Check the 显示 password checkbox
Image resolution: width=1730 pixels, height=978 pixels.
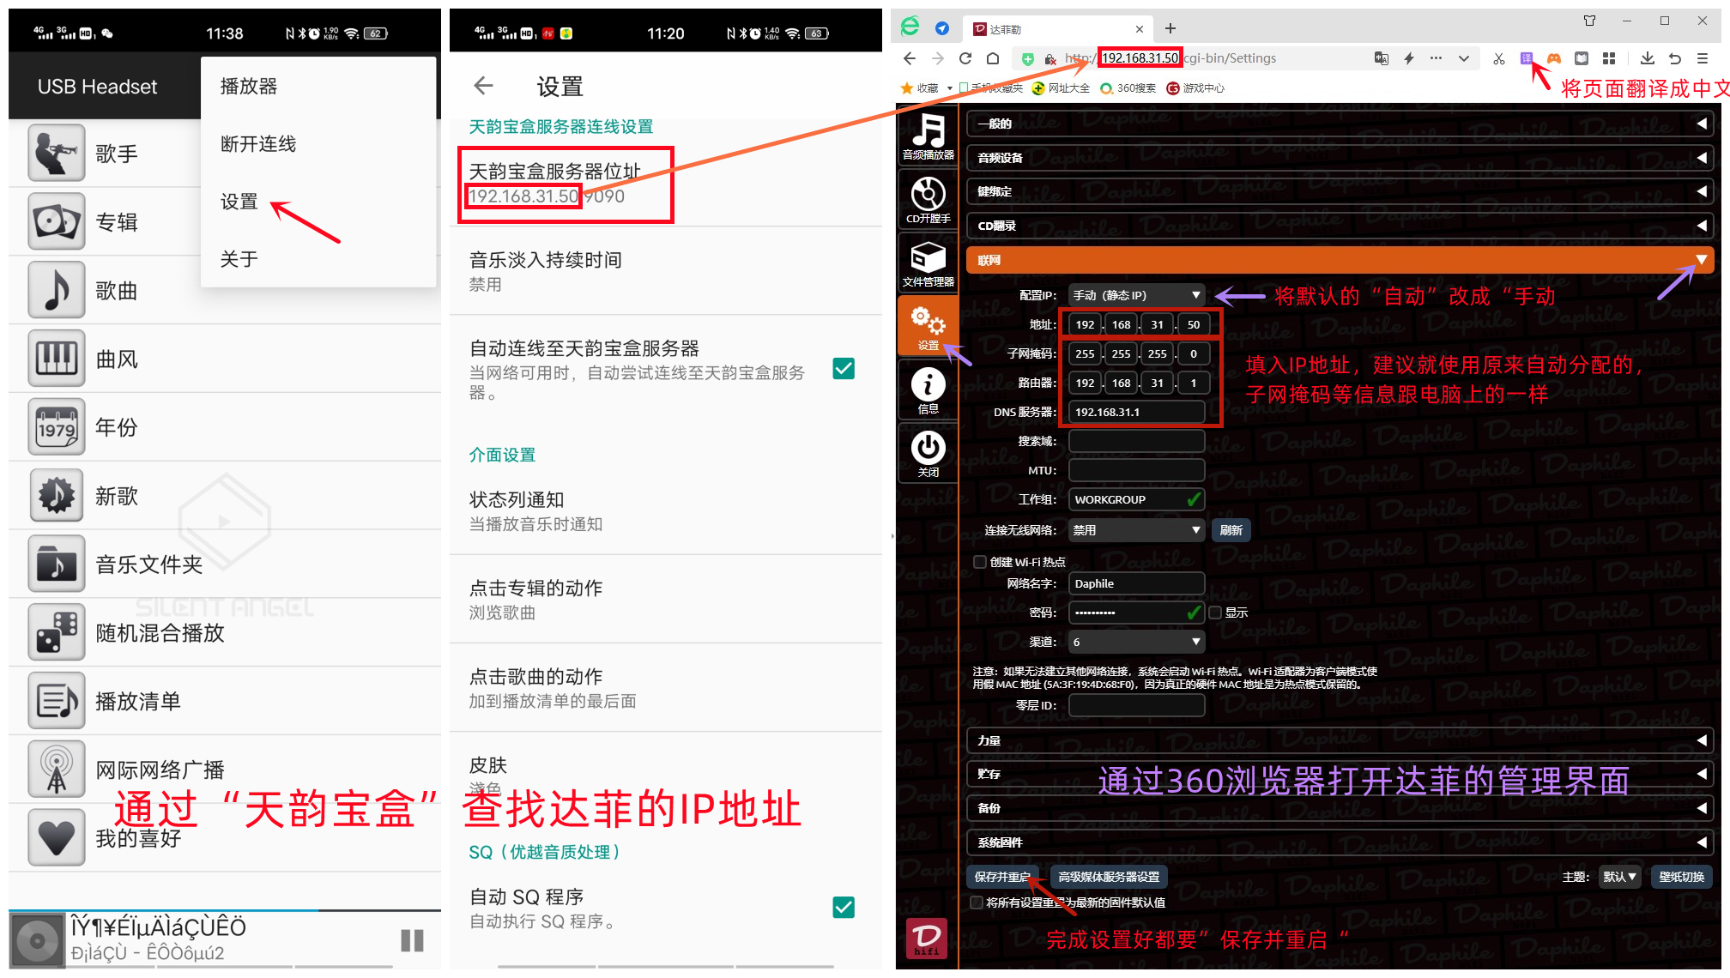pyautogui.click(x=1215, y=613)
